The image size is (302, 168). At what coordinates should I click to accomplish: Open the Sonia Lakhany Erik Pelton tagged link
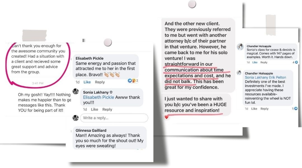click(x=265, y=77)
